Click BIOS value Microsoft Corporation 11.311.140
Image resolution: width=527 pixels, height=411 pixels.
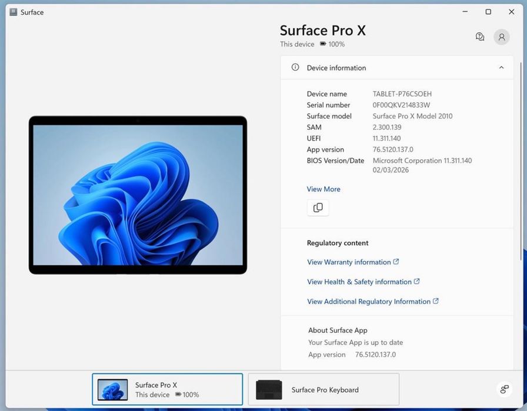tap(422, 161)
